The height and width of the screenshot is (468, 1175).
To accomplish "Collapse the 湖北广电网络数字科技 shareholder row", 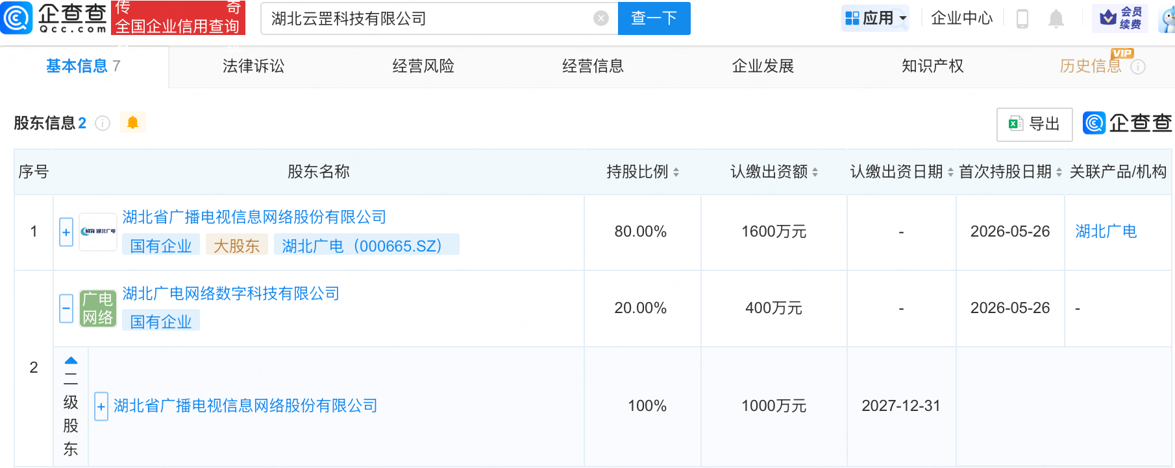I will click(x=66, y=309).
